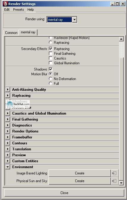Expand the Caustics and Global Illumination section
The image size is (127, 200).
pyautogui.click(x=8, y=113)
